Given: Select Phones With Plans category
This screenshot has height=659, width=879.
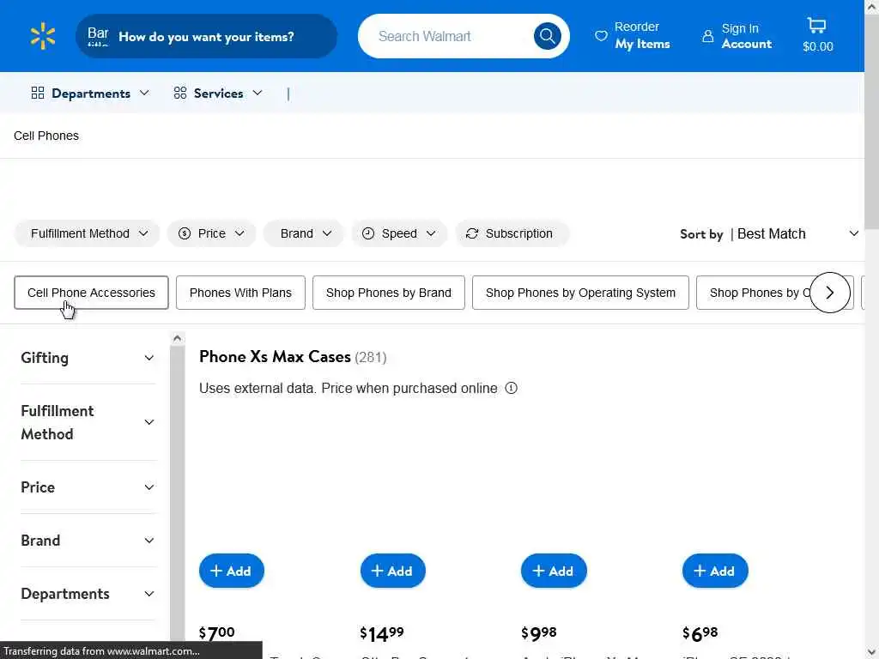Looking at the screenshot, I should pos(240,293).
